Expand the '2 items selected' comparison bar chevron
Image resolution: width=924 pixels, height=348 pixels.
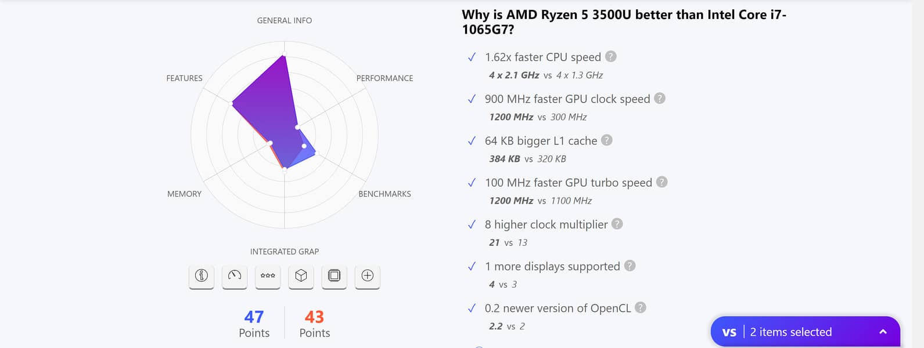tap(883, 332)
